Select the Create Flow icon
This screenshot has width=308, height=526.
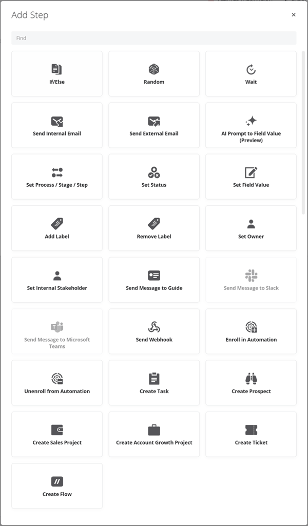(57, 481)
